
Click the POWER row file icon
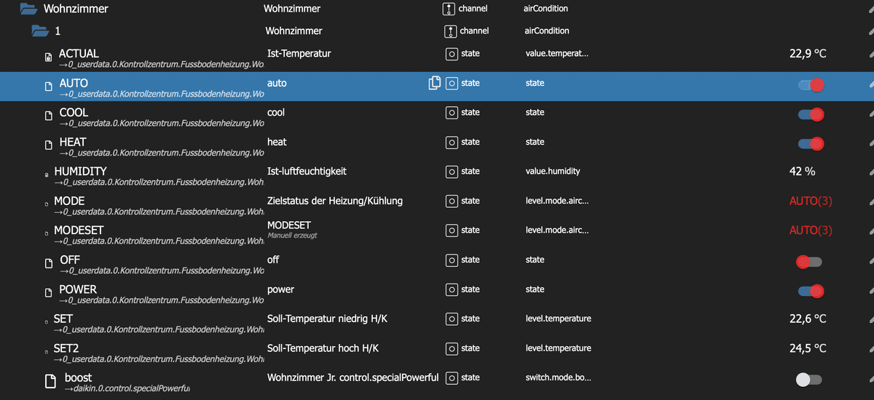tap(49, 292)
